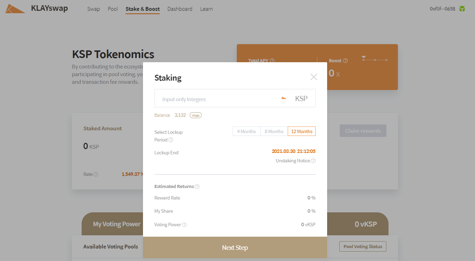Open the Swap page

[x=93, y=9]
